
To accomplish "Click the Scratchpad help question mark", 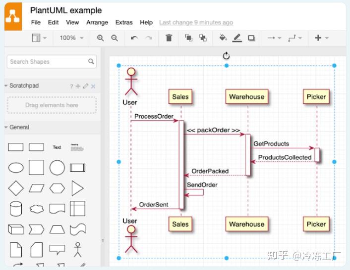I will pos(71,87).
